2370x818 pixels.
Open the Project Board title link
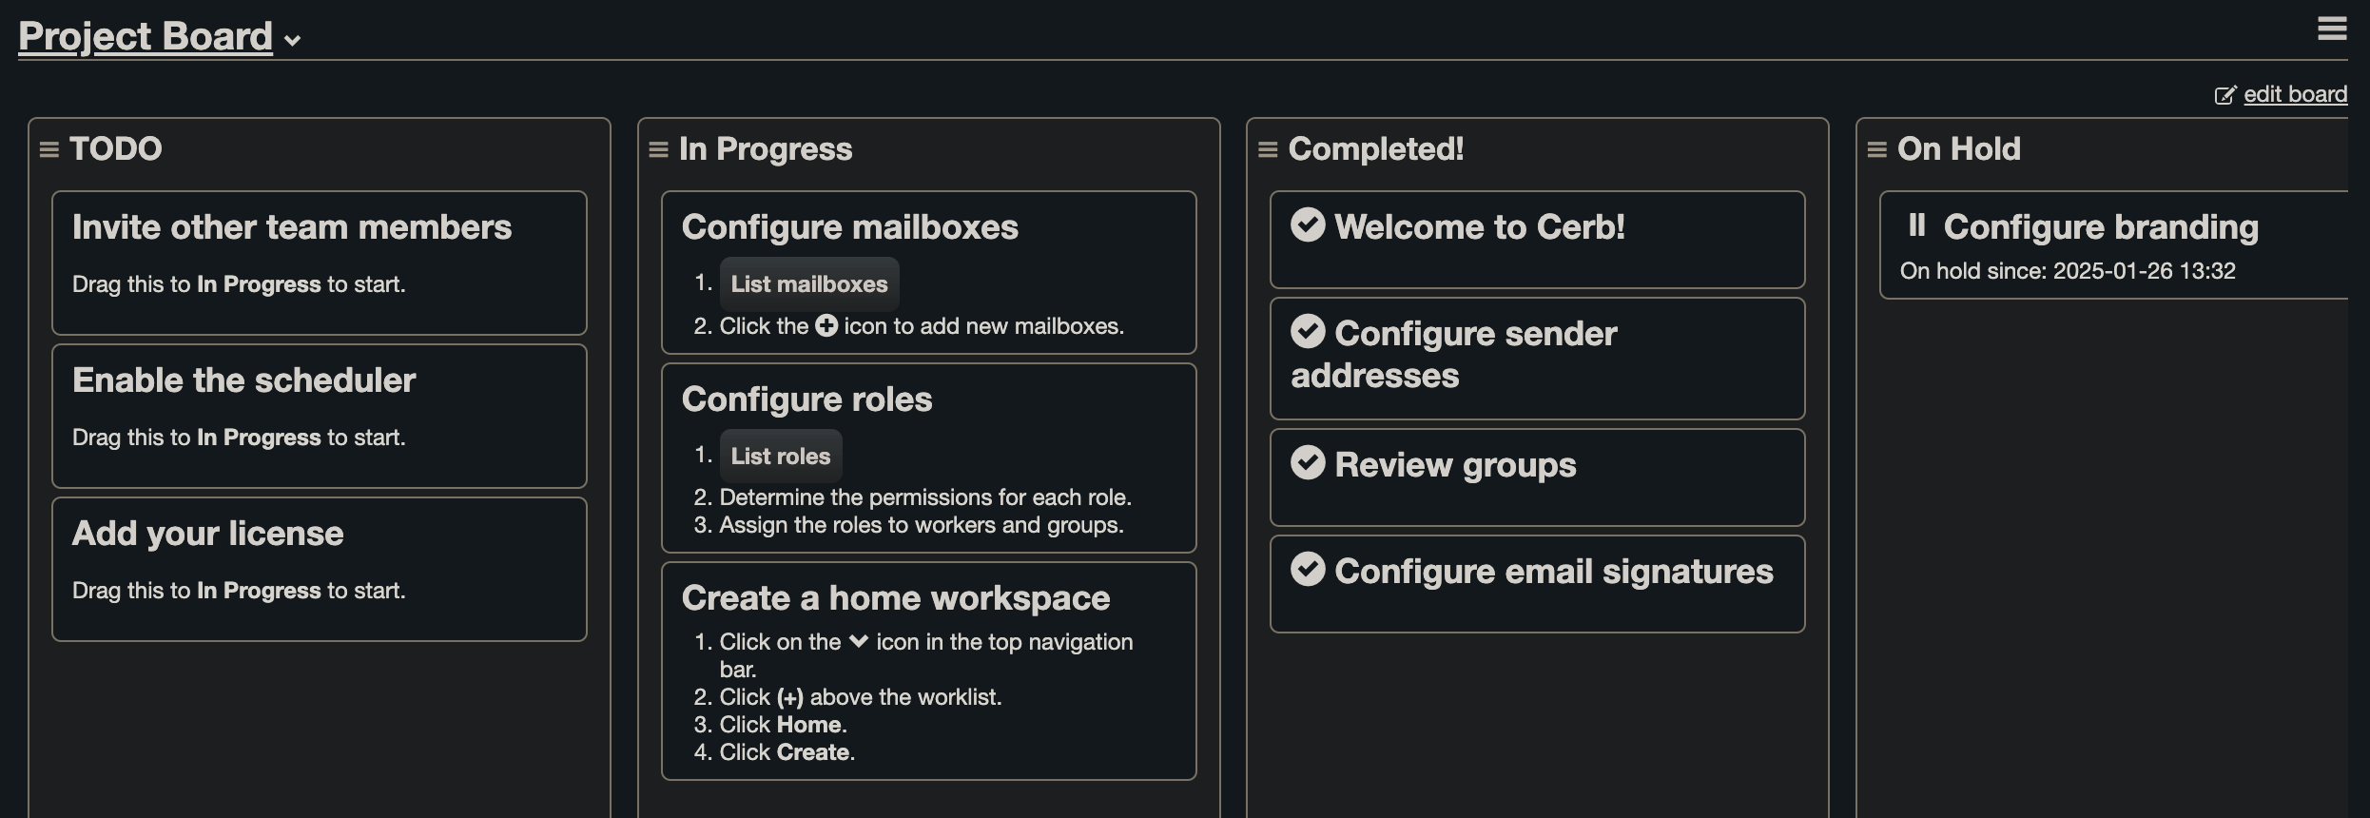click(146, 36)
